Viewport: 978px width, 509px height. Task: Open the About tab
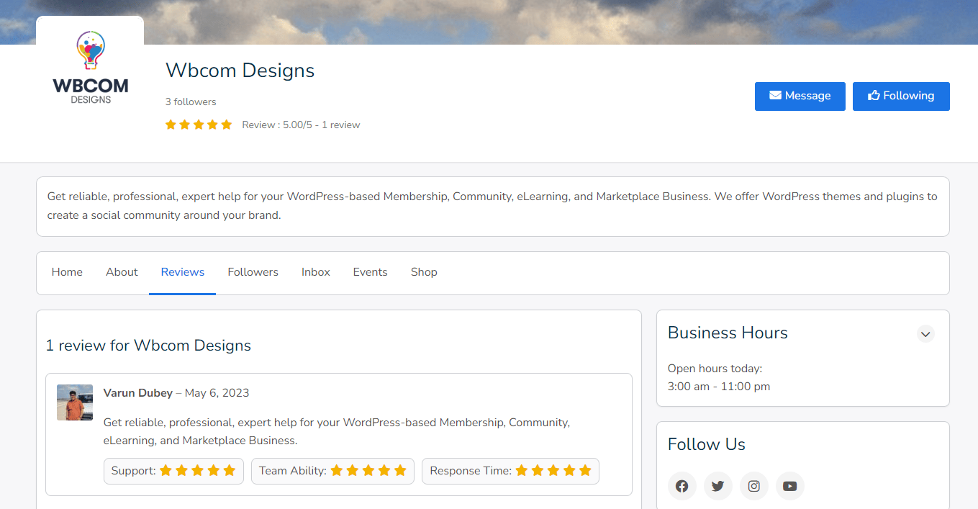coord(122,272)
